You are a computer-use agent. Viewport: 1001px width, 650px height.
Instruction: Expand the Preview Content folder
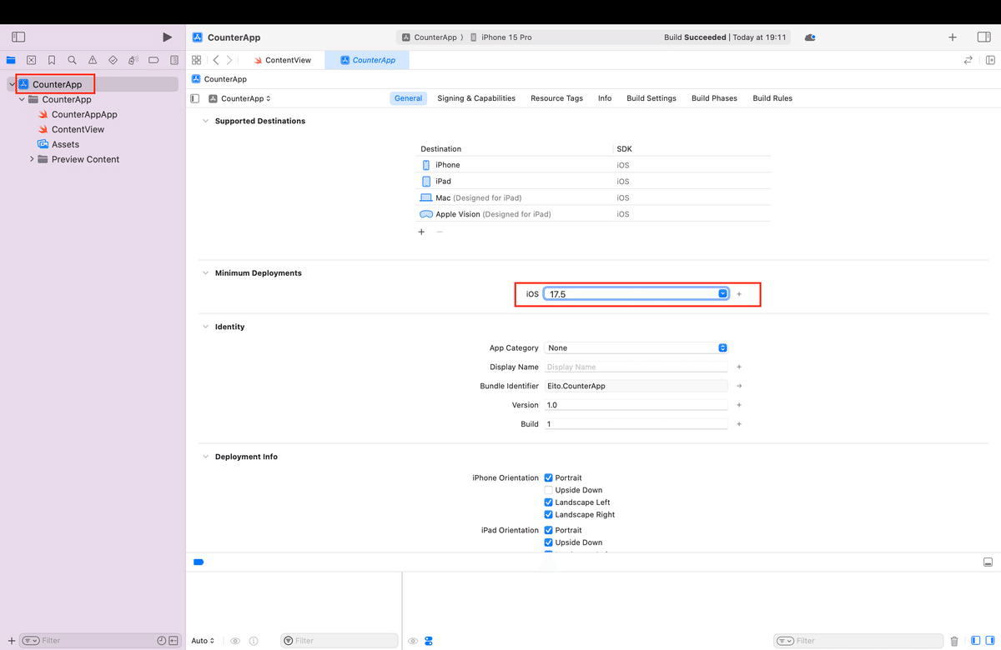click(x=32, y=159)
